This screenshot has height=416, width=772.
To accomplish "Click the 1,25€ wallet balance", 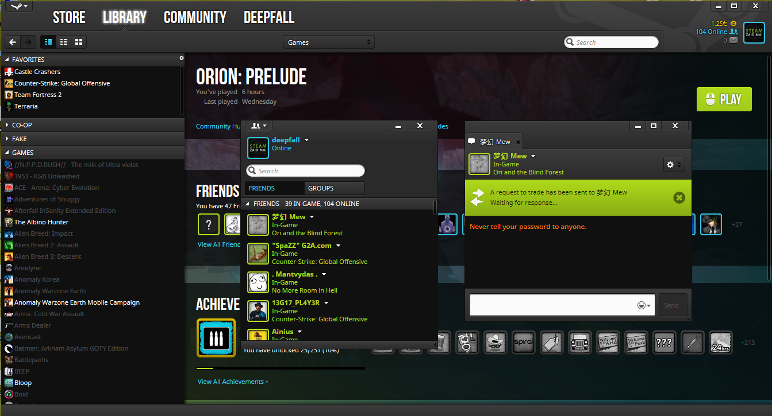I will (719, 24).
